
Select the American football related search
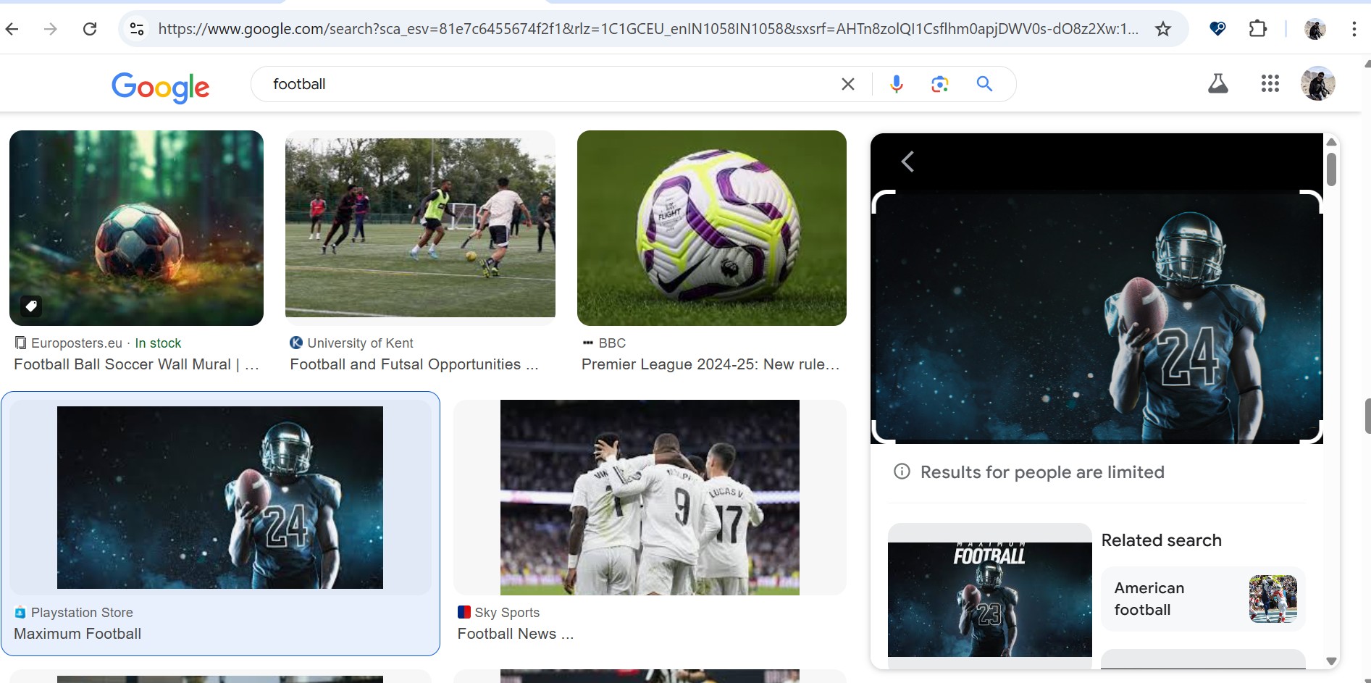pyautogui.click(x=1202, y=599)
